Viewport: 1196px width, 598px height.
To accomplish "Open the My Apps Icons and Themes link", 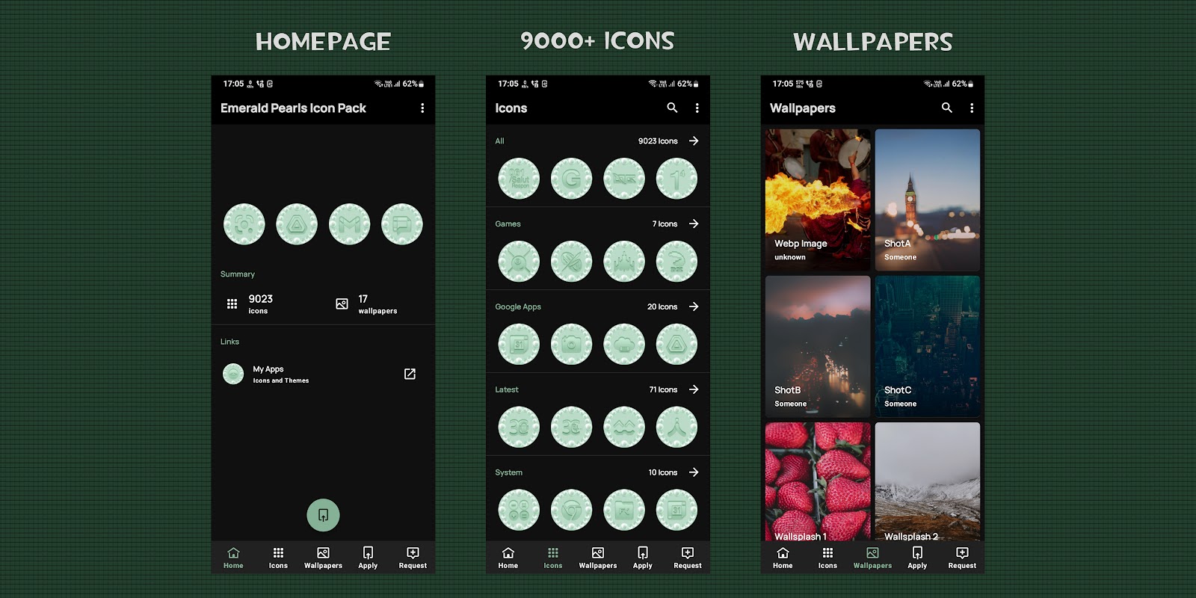I will [323, 374].
